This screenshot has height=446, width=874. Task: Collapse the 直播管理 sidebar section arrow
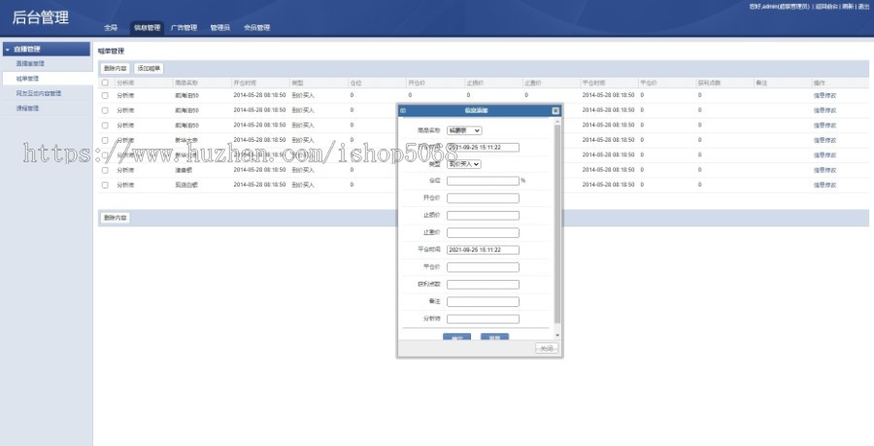pyautogui.click(x=7, y=50)
